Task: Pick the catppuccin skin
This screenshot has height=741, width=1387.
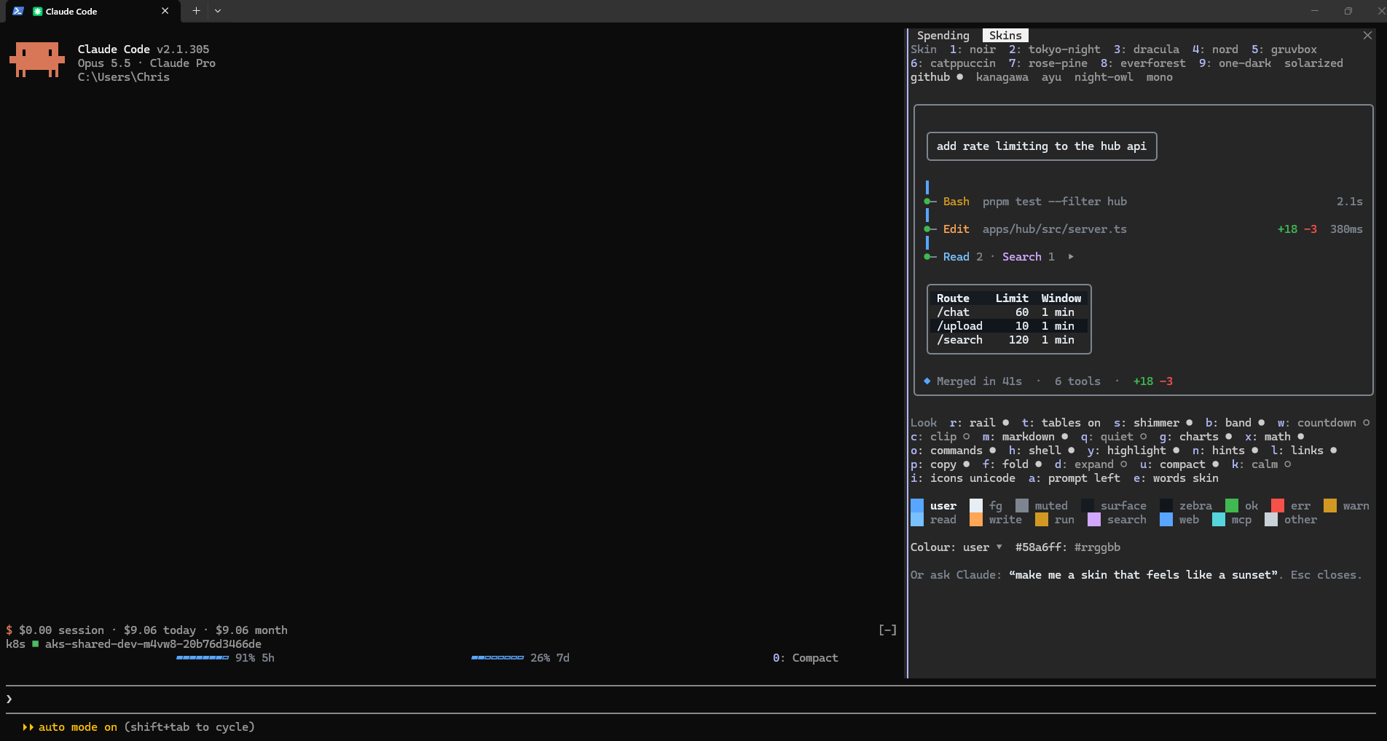Action: [953, 63]
